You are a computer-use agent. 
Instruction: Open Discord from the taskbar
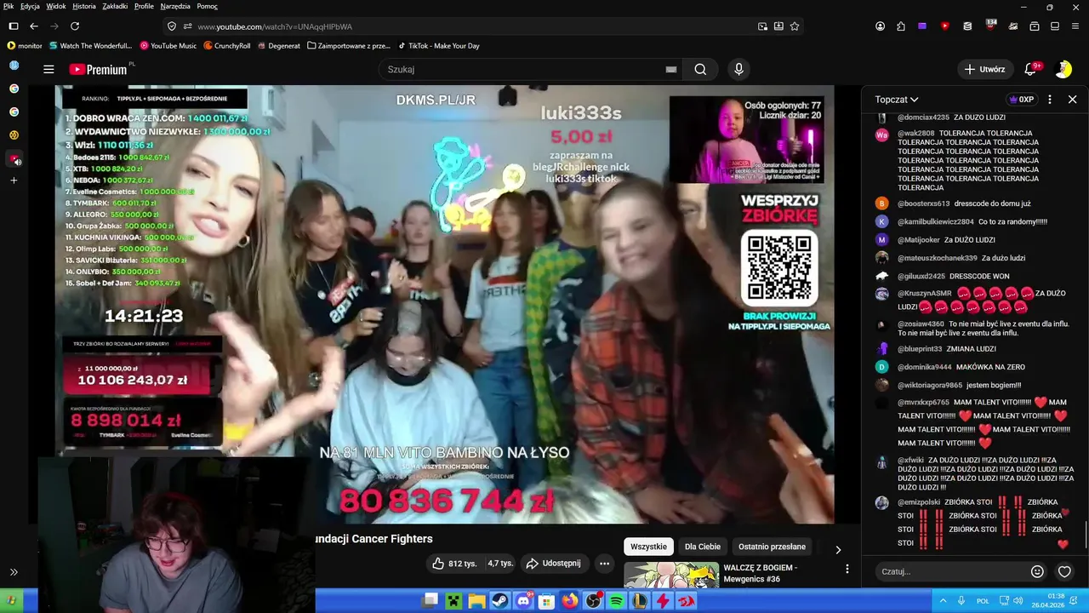[523, 601]
